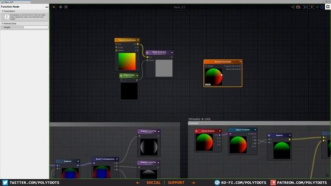Click the Scale input port on Noise Generator
Screen dimensions: 331x186
[147, 60]
